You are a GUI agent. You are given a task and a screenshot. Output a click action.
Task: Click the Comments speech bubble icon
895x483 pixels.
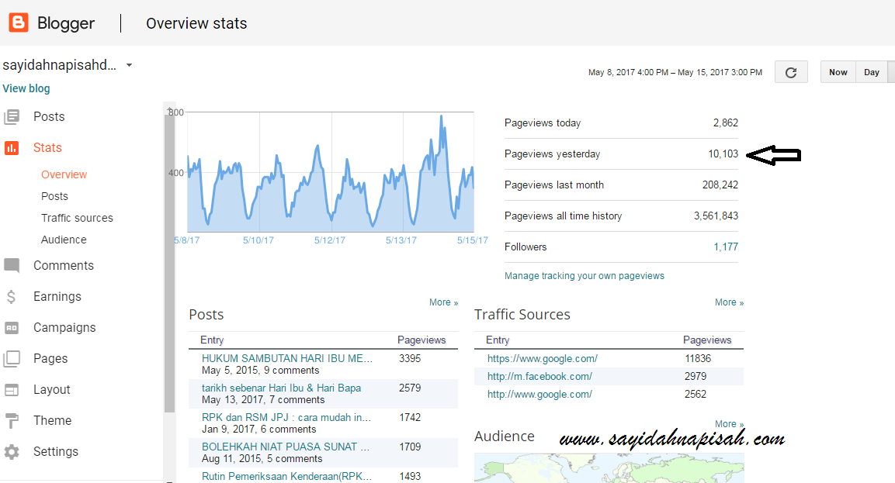pos(12,266)
